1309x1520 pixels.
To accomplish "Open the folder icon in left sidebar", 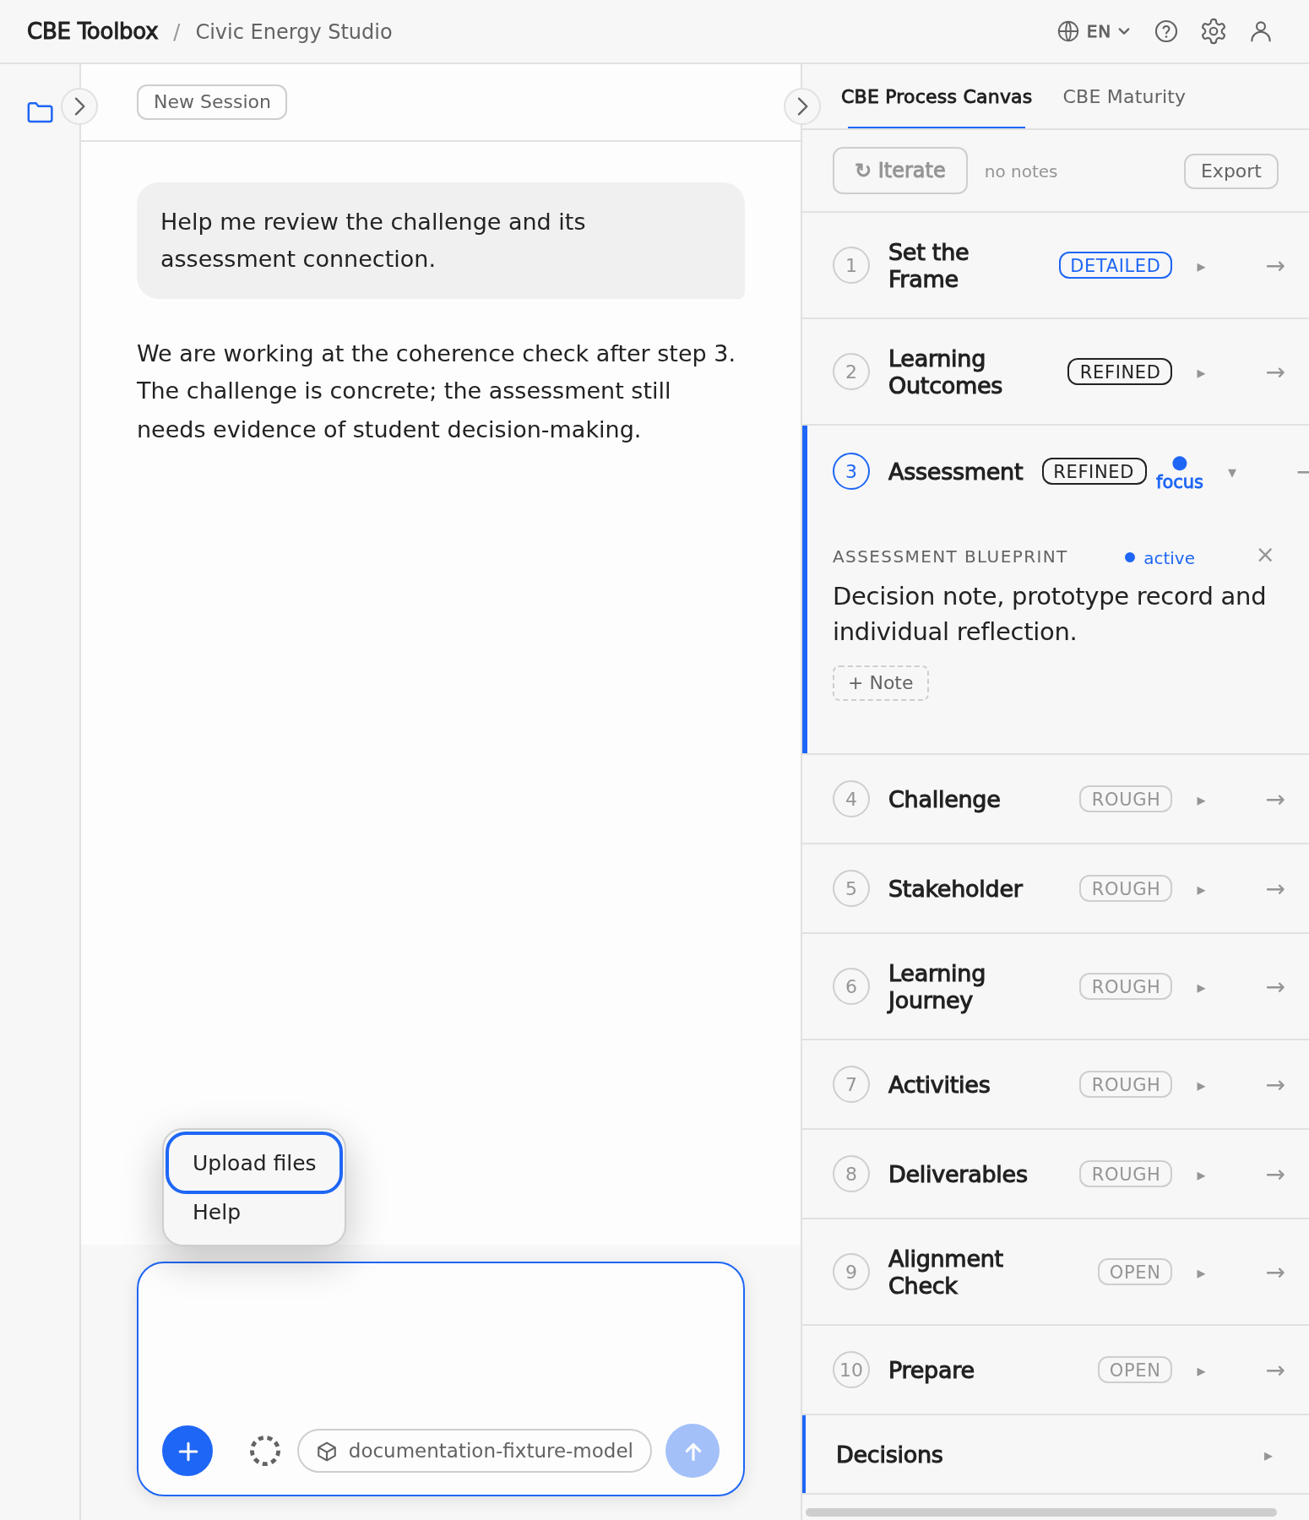I will tap(40, 111).
